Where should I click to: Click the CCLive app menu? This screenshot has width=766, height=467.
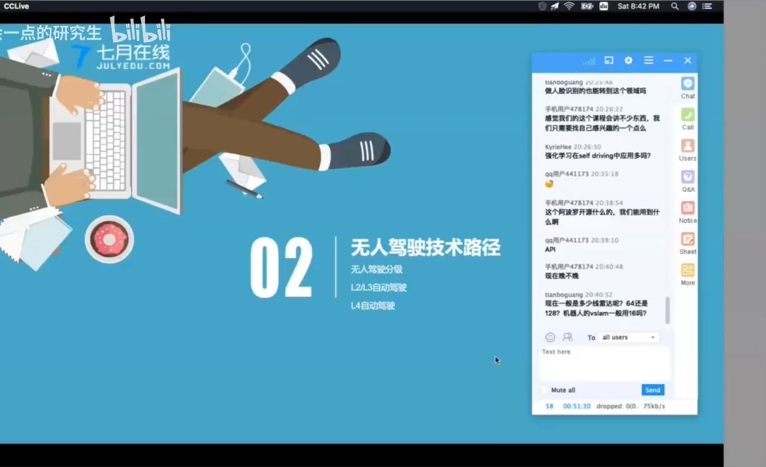[x=16, y=6]
